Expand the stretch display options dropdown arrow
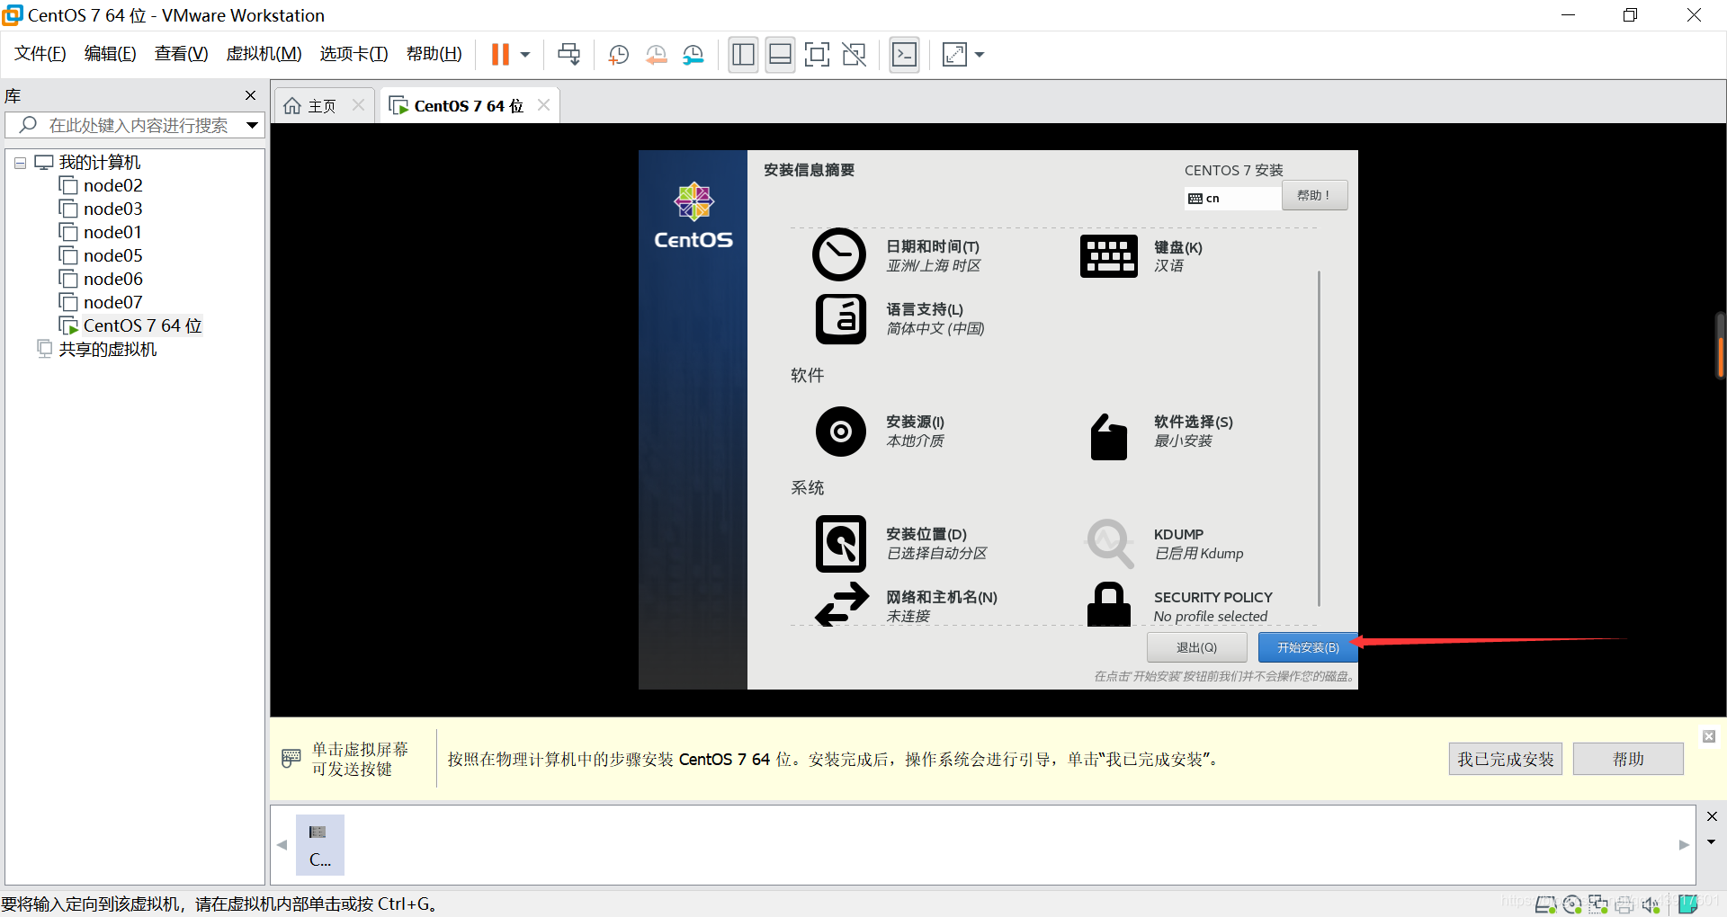1727x917 pixels. pyautogui.click(x=980, y=55)
